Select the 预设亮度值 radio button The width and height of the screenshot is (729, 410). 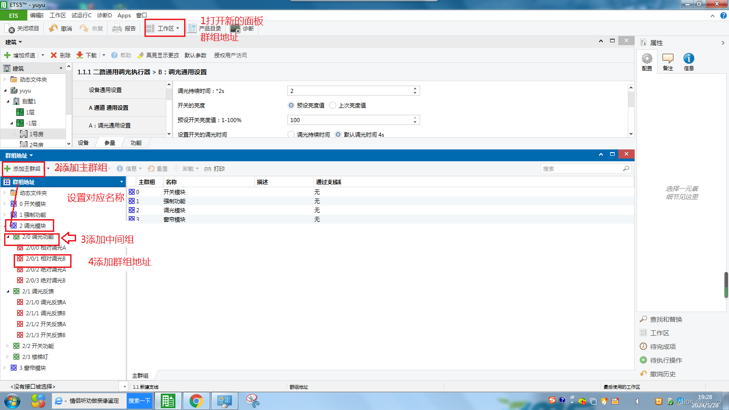click(x=291, y=105)
